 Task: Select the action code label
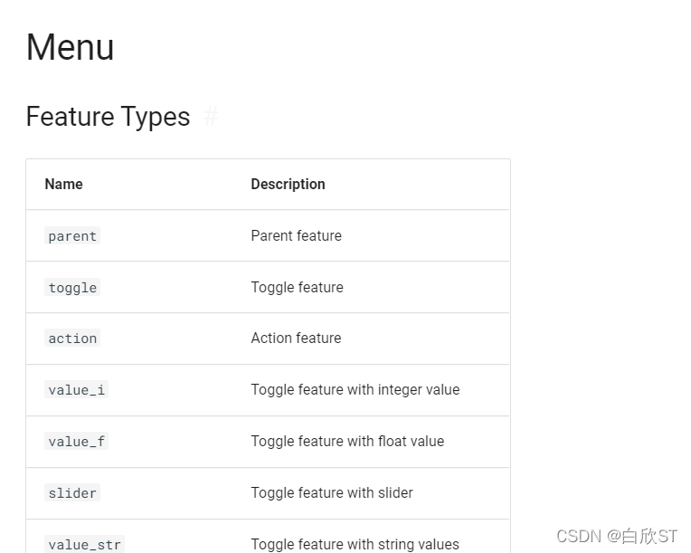pos(72,338)
